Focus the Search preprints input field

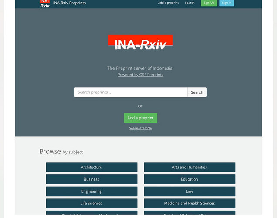pos(131,92)
